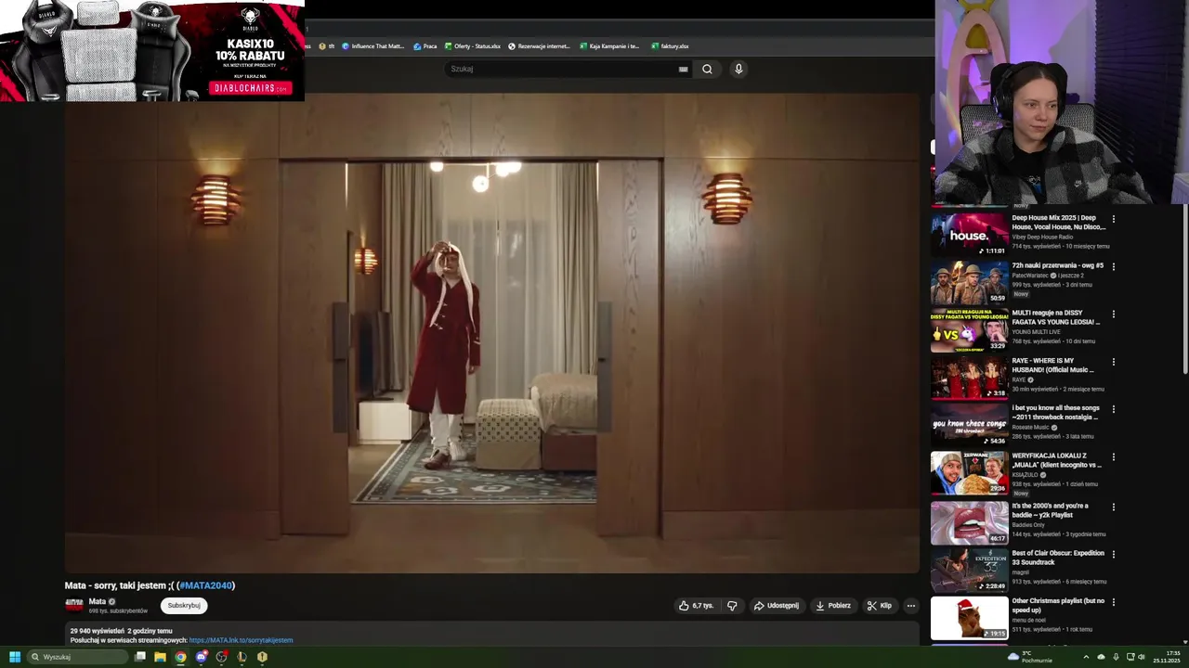Viewport: 1189px width, 668px height.
Task: Open Clair Obscur Expedition 33 Soundtrack thumbnail
Action: pyautogui.click(x=969, y=570)
